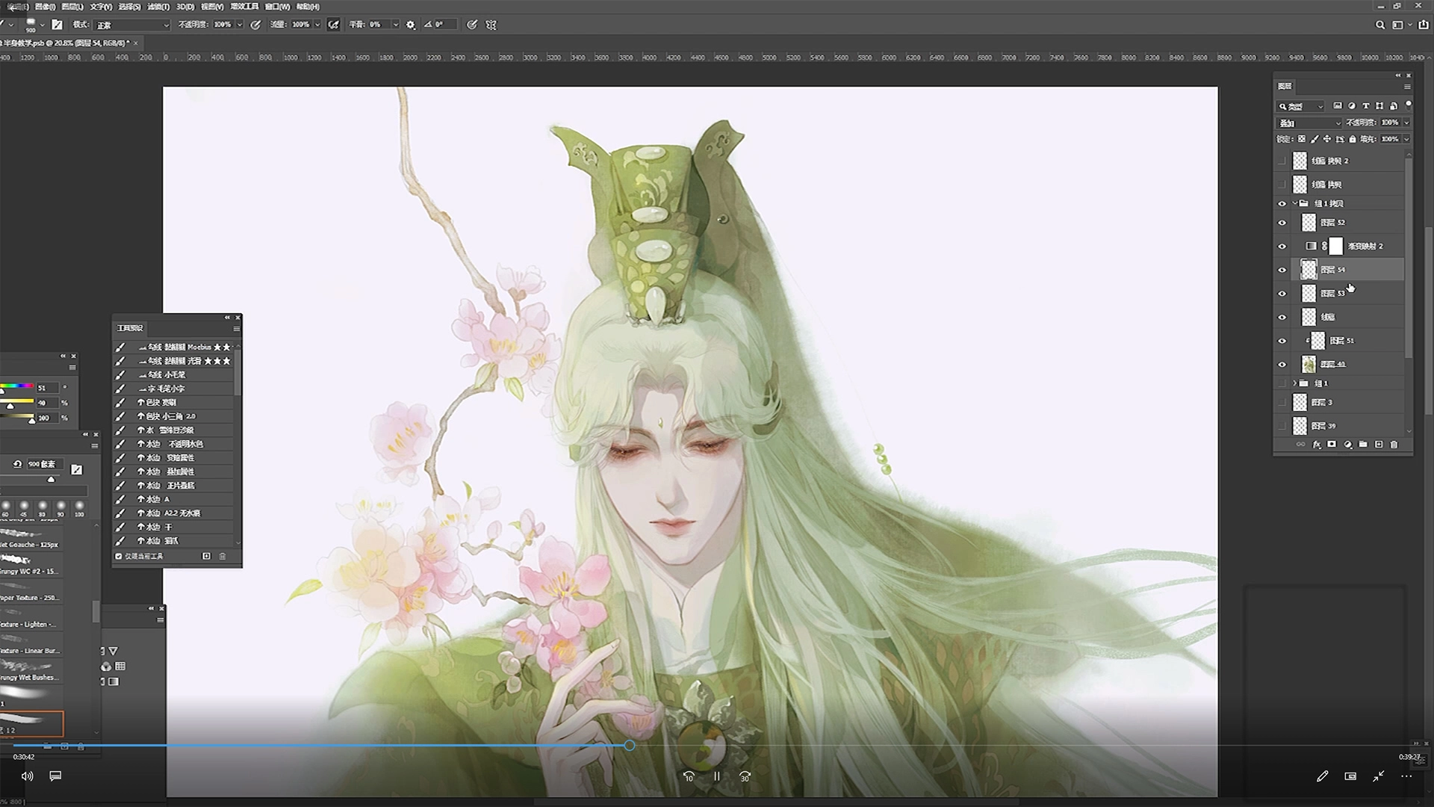
Task: Open the 滤镜(T) menu
Action: click(x=158, y=6)
